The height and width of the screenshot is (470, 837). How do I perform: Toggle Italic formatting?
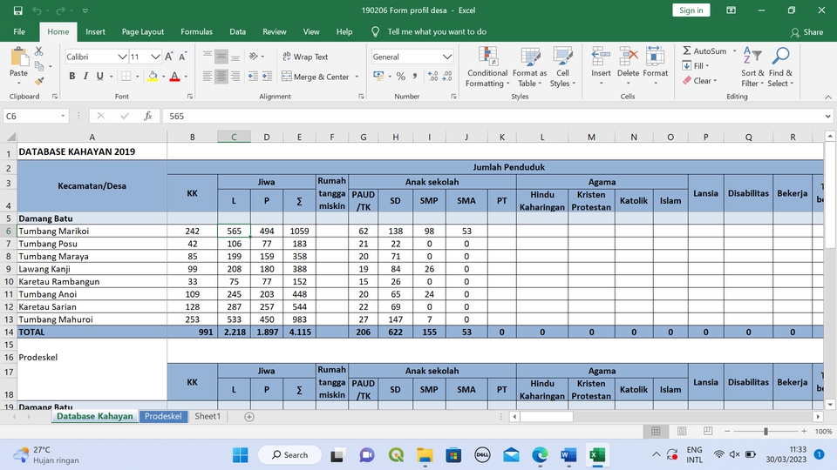click(85, 77)
